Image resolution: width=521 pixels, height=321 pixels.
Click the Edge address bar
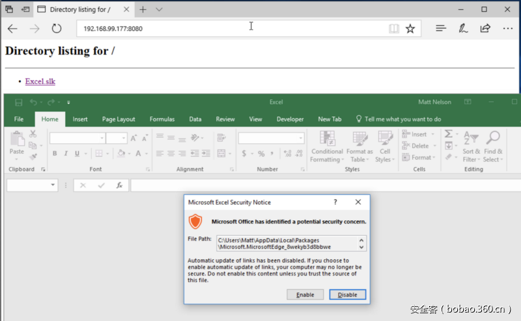click(228, 29)
